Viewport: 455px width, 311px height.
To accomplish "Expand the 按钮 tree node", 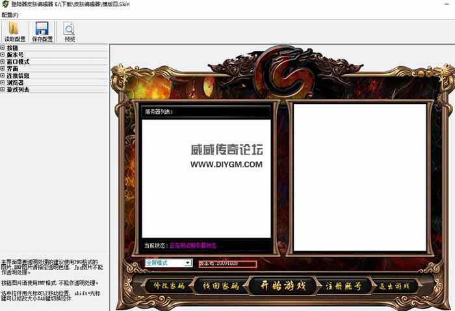I will 3,48.
